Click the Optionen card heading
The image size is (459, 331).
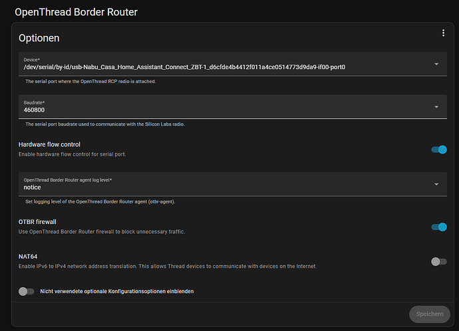(39, 38)
